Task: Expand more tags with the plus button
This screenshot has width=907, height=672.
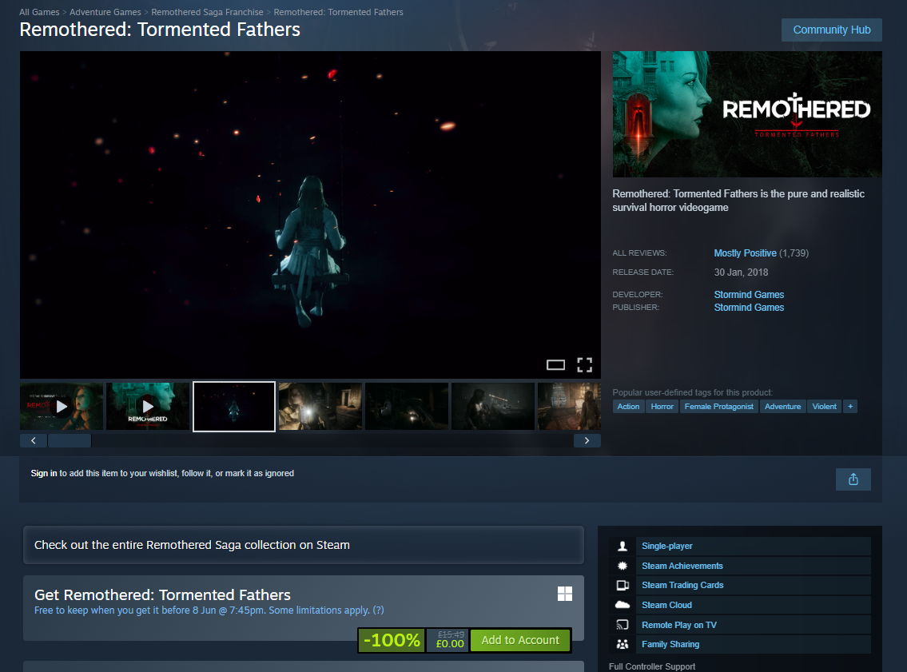Action: pyautogui.click(x=849, y=407)
